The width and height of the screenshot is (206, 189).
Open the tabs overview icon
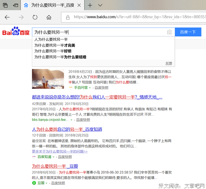click(5, 5)
